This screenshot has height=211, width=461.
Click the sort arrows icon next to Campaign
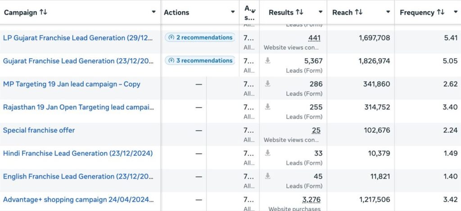coord(43,12)
